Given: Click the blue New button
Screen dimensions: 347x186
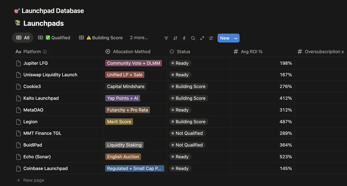Looking at the screenshot, I should (224, 38).
